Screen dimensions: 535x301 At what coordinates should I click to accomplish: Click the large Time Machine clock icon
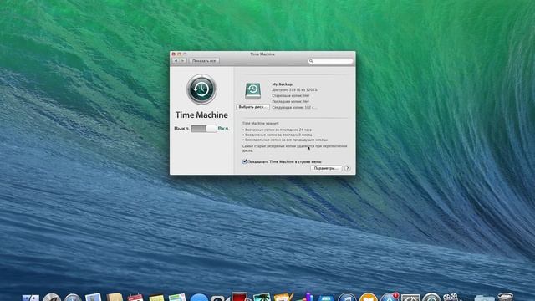(201, 89)
